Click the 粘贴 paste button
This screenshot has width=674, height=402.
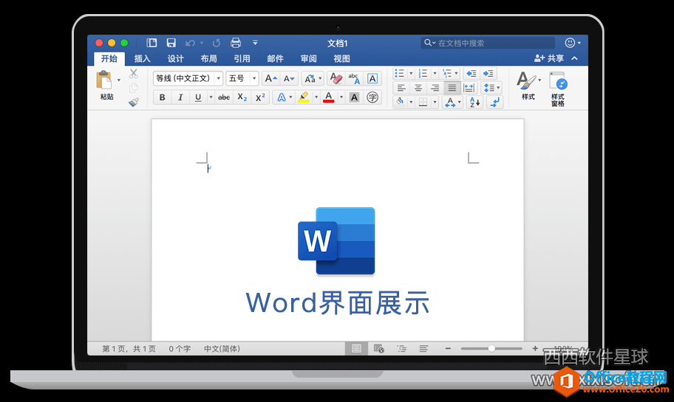(106, 86)
